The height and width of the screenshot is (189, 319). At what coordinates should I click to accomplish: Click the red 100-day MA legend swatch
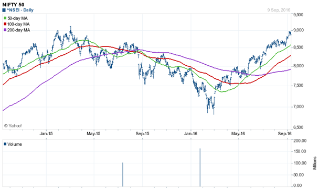(x=5, y=24)
